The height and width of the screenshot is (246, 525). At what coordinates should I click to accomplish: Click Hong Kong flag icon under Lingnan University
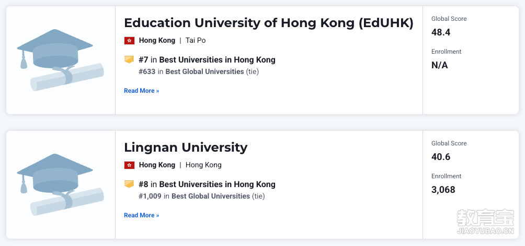tap(129, 165)
